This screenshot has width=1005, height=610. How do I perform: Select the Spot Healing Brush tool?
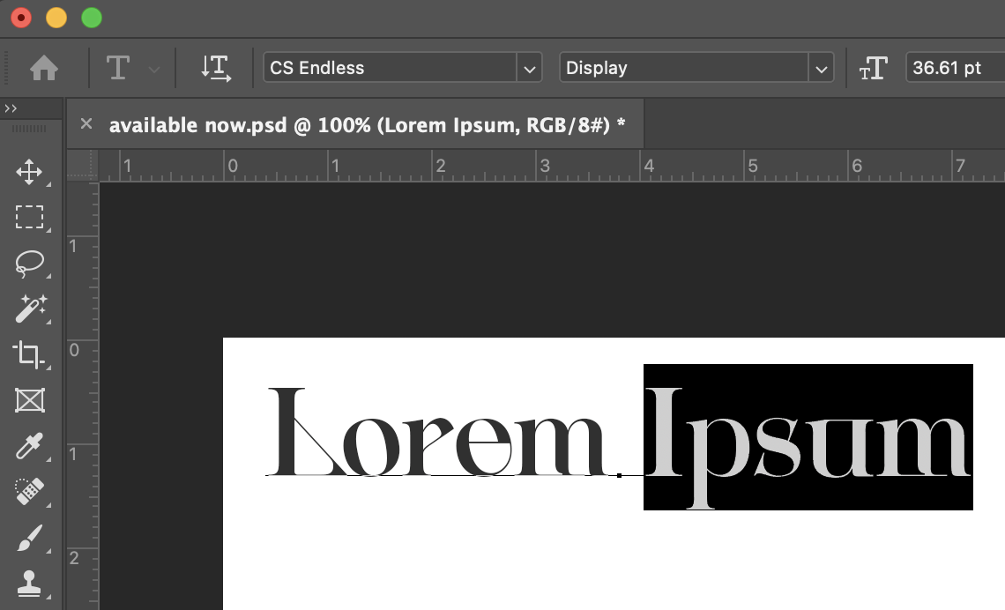tap(29, 492)
